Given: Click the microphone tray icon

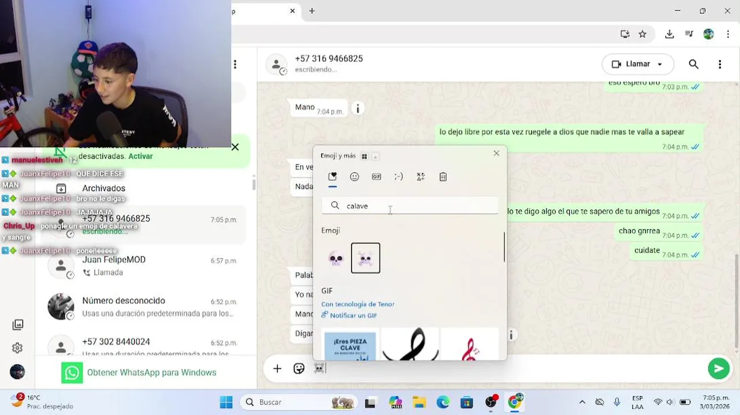Looking at the screenshot, I should point(617,402).
